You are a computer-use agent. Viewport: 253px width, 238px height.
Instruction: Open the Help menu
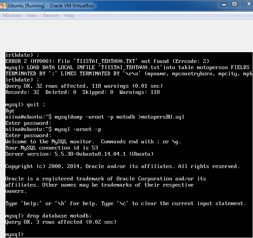click(x=70, y=15)
